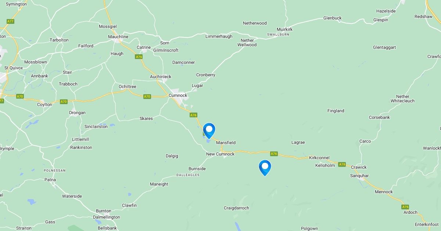Click the A77 road shield below Symington
Image resolution: width=441 pixels, height=231 pixels.
10,22
